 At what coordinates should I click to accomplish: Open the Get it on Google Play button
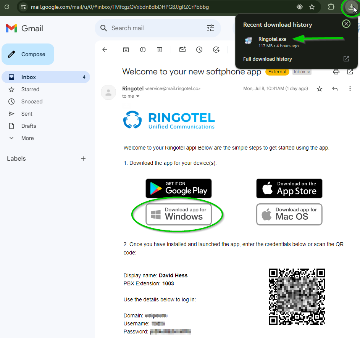179,188
